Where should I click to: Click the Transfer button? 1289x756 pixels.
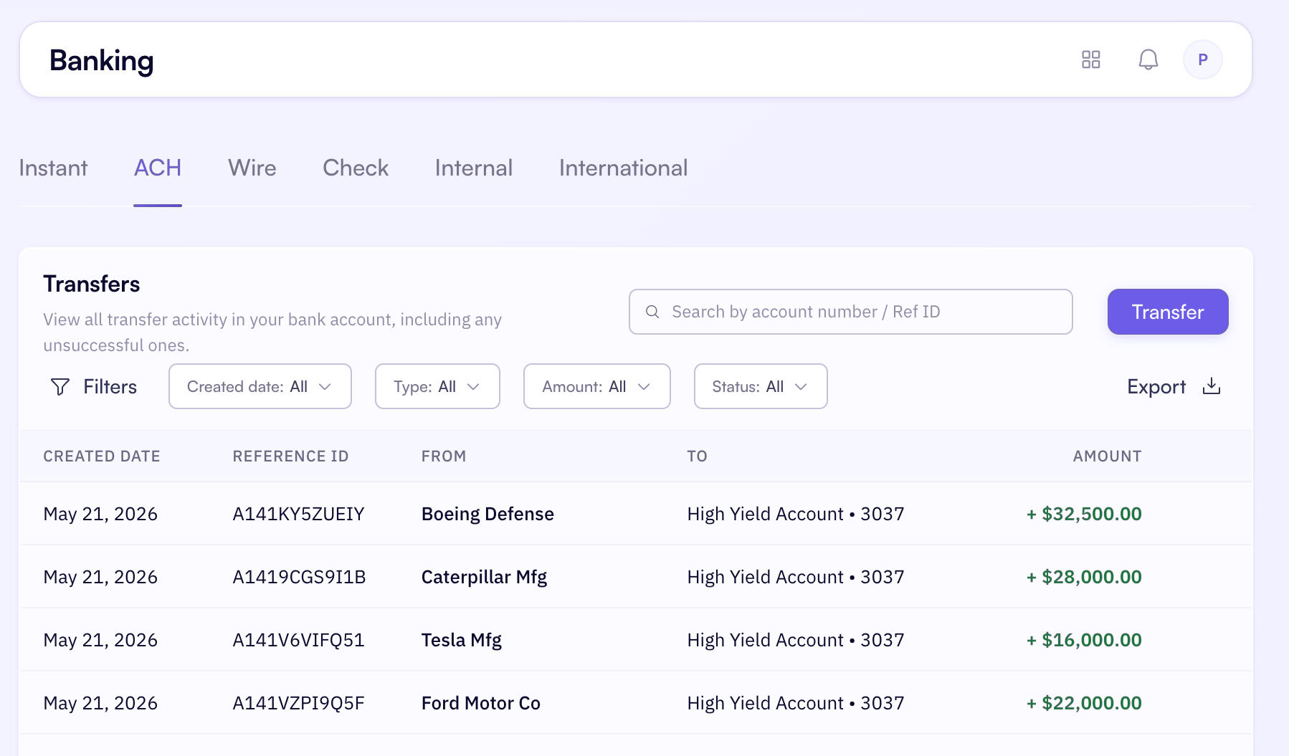click(x=1168, y=312)
